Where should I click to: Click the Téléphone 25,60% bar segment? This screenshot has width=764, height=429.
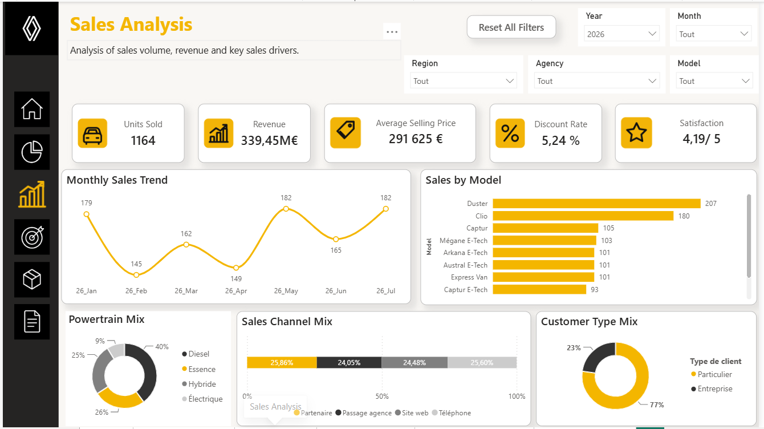click(482, 362)
